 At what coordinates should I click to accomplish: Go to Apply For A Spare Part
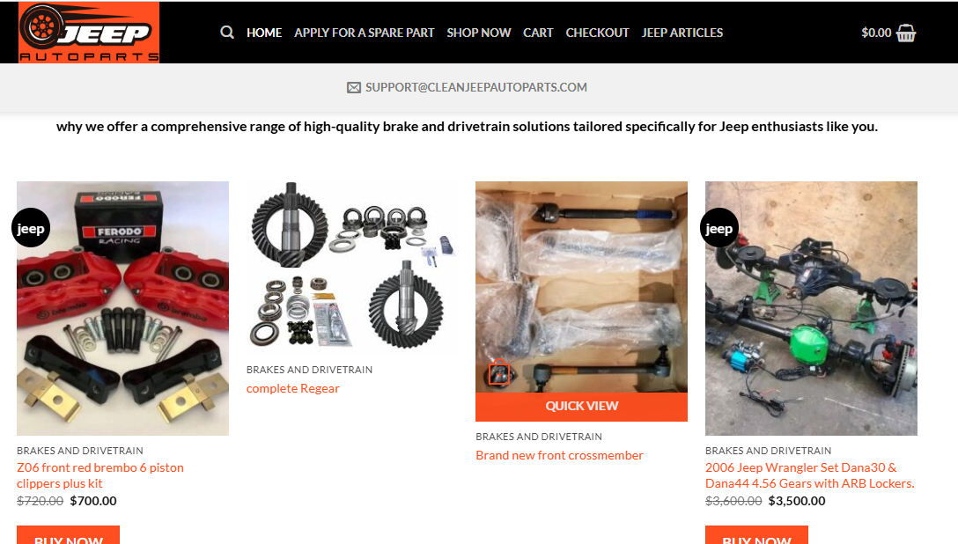tap(365, 33)
